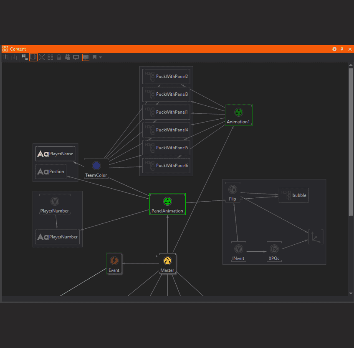Pin the Content panel
The image size is (354, 348).
(x=342, y=49)
